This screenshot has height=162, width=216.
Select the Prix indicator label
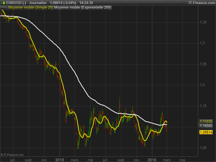tap(4, 8)
